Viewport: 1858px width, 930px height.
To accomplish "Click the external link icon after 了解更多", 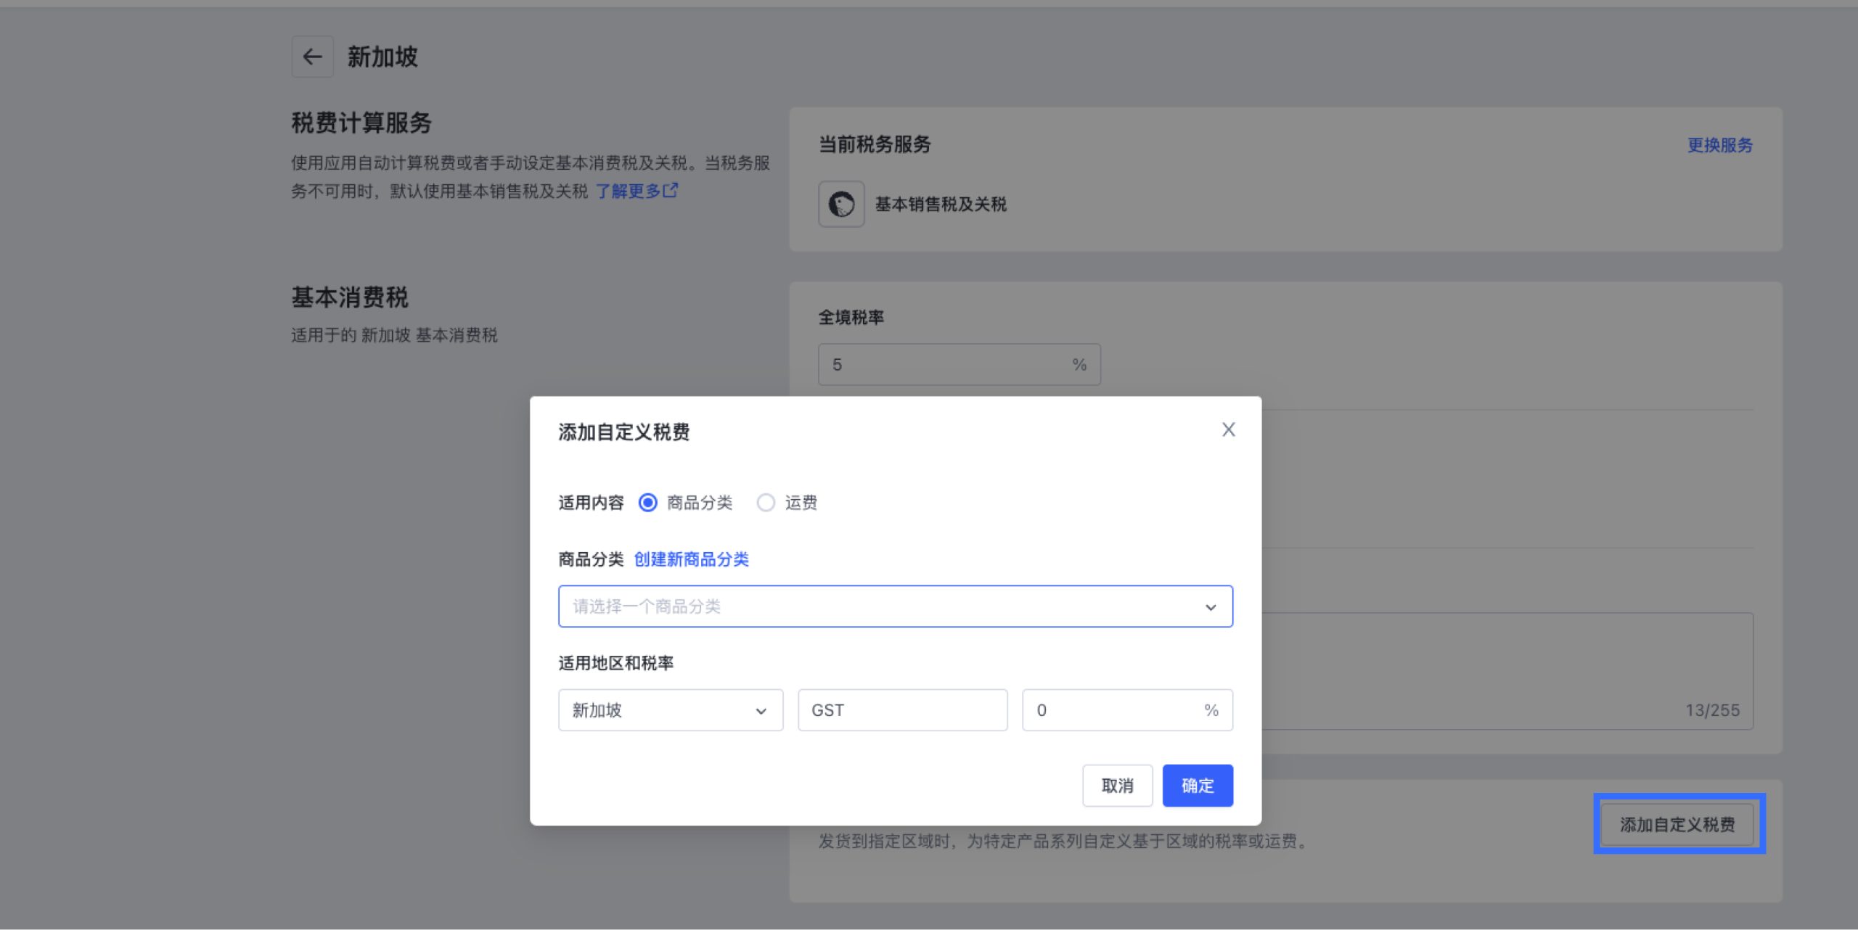I will pos(671,190).
